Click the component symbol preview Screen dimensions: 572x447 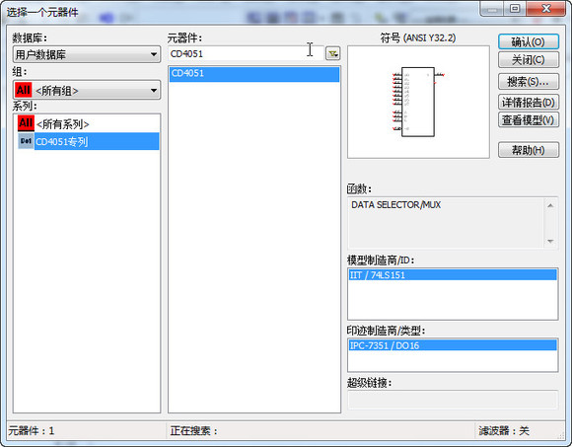tap(418, 102)
